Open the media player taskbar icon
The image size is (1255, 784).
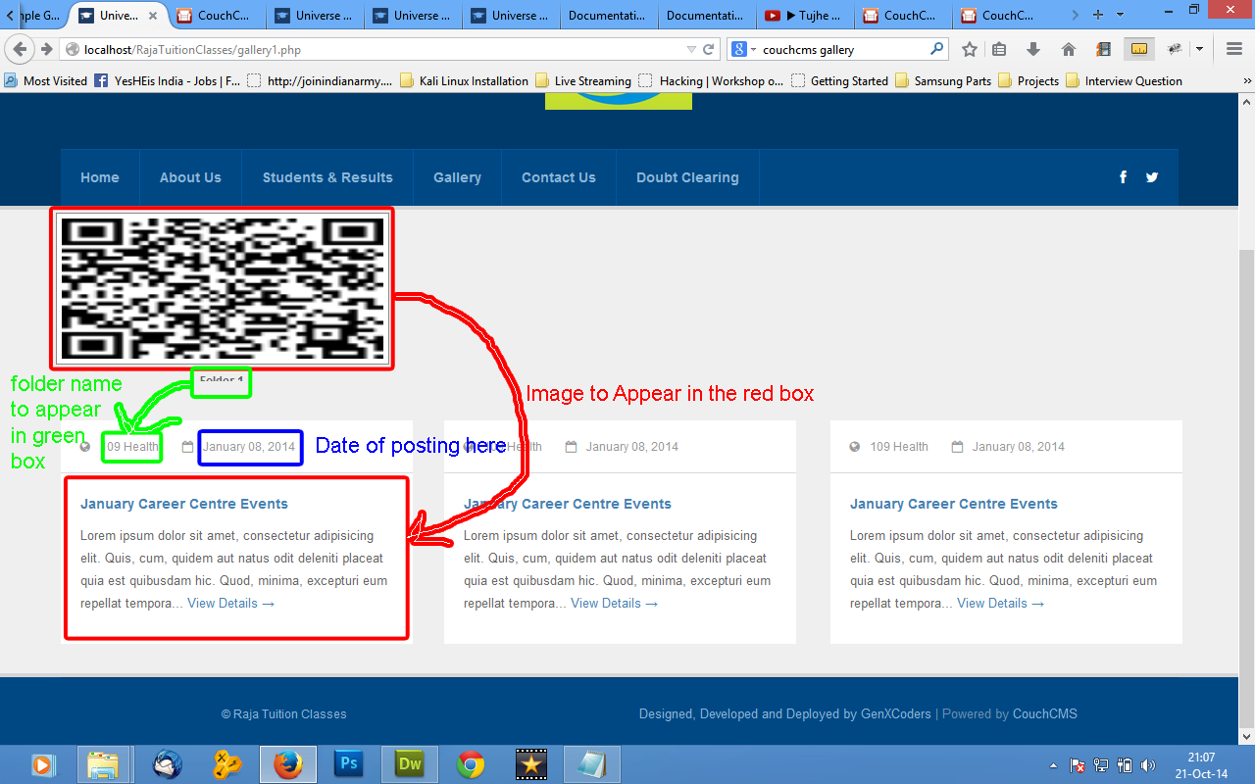pyautogui.click(x=42, y=764)
